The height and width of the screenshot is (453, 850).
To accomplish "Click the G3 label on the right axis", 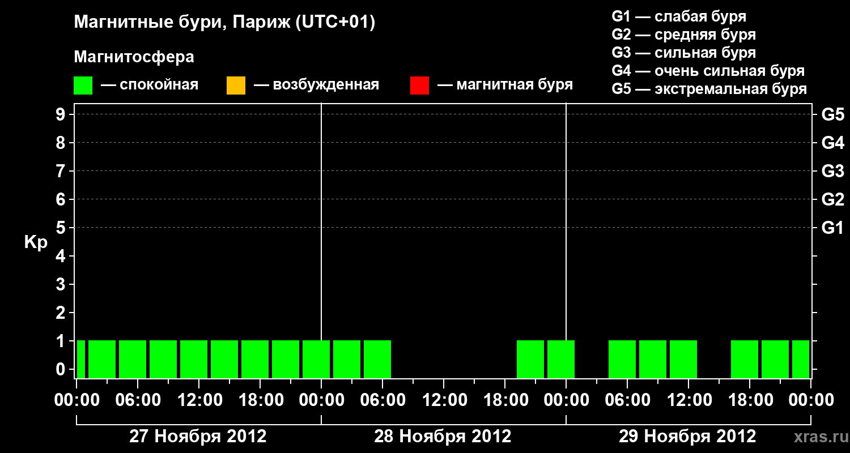I will point(833,171).
